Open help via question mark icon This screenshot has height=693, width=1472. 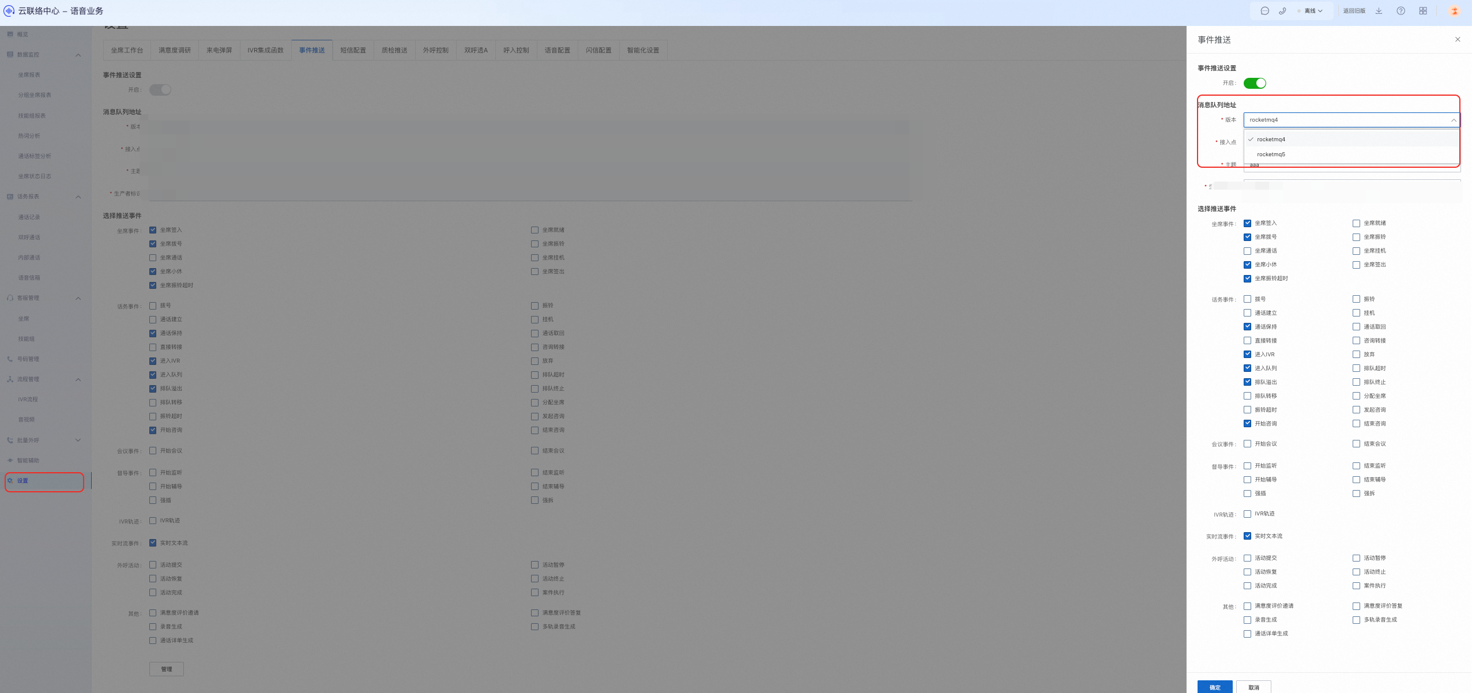[1401, 11]
